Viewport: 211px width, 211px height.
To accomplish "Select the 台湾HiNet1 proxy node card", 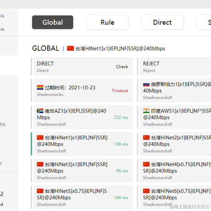I will click(83, 144).
